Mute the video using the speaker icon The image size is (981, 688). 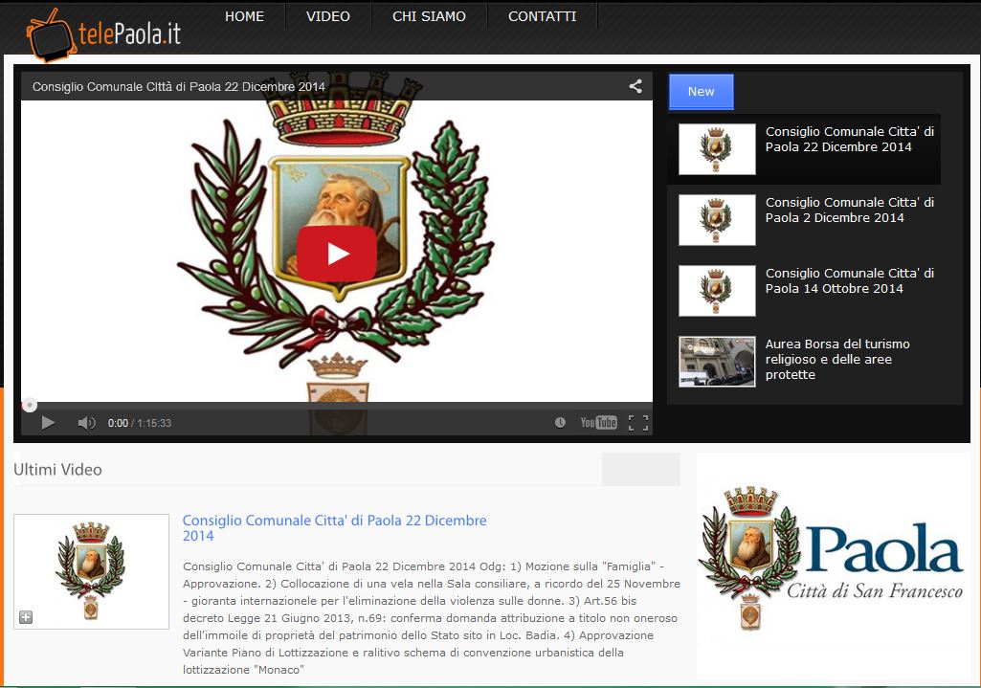(x=86, y=423)
